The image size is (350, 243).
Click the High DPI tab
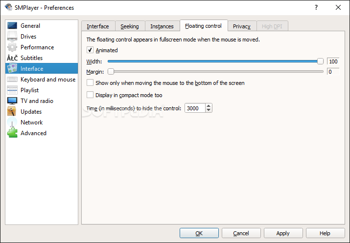pos(272,26)
